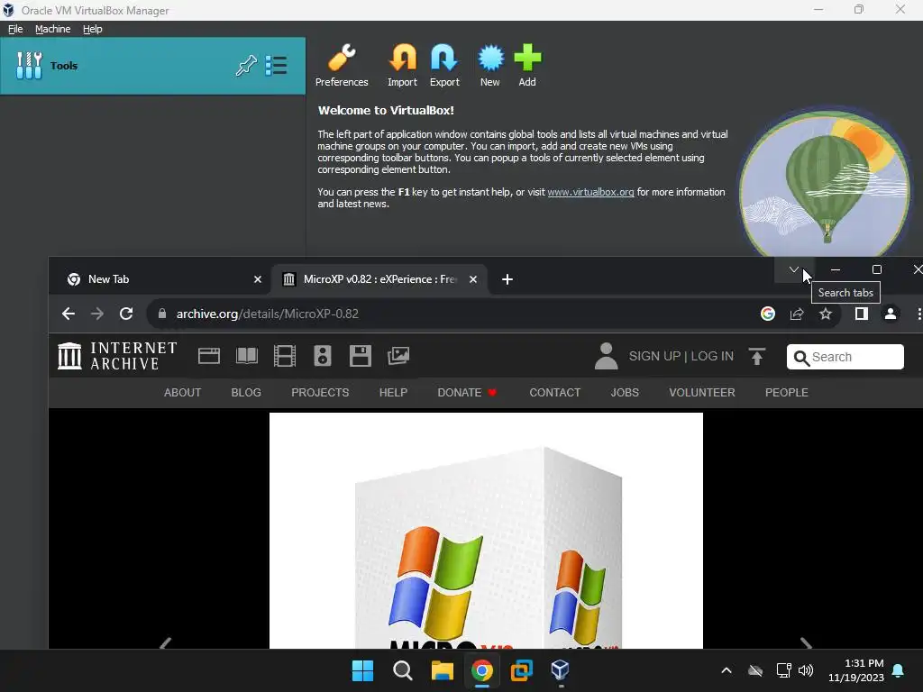Close the MicroXP v0.82 tab
This screenshot has height=692, width=923.
pyautogui.click(x=472, y=279)
